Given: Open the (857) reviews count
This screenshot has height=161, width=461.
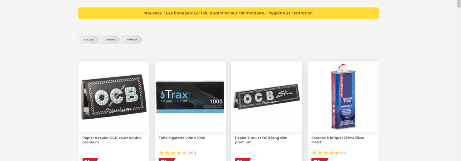Looking at the screenshot, I should tap(192, 153).
